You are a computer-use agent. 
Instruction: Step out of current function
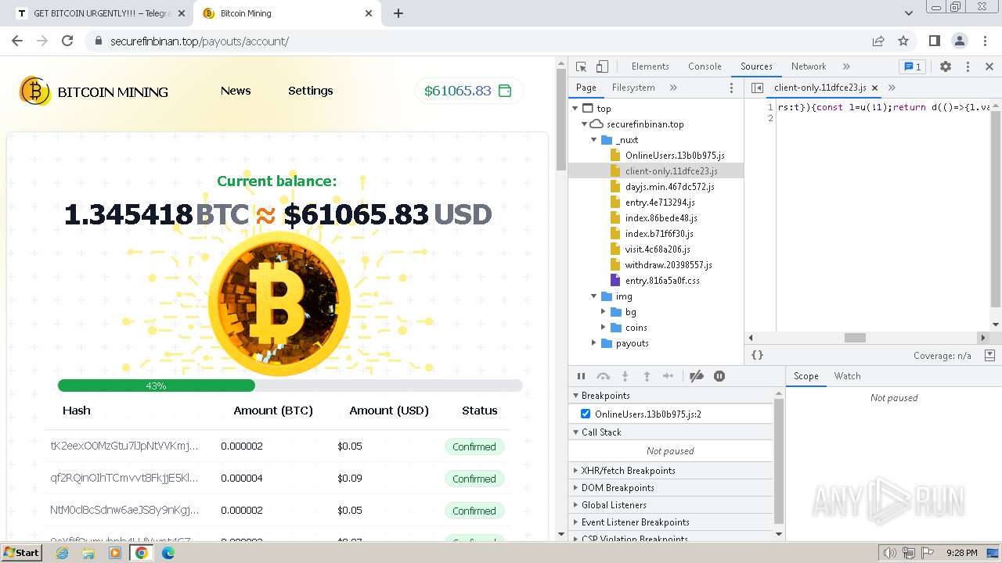pyautogui.click(x=647, y=376)
